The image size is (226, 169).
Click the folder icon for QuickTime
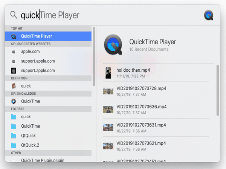[x=14, y=126]
